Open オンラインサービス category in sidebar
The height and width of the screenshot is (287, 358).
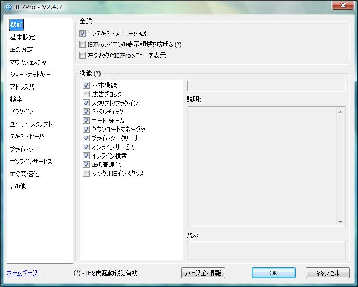pyautogui.click(x=31, y=162)
